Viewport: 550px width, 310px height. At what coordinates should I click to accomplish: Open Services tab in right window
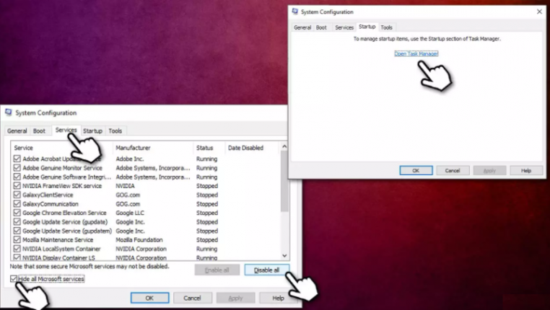click(x=344, y=27)
